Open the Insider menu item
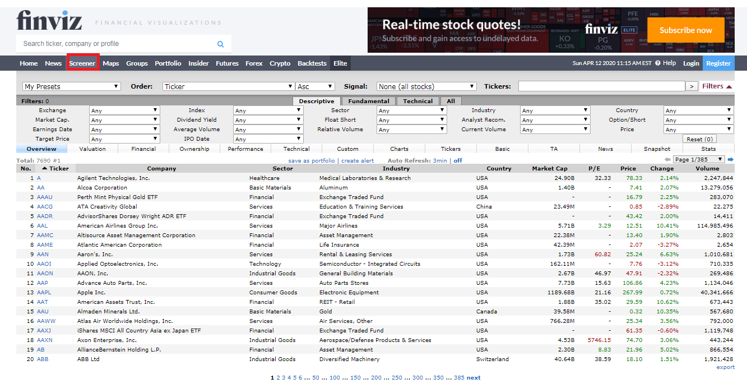This screenshot has height=388, width=747. pyautogui.click(x=198, y=63)
